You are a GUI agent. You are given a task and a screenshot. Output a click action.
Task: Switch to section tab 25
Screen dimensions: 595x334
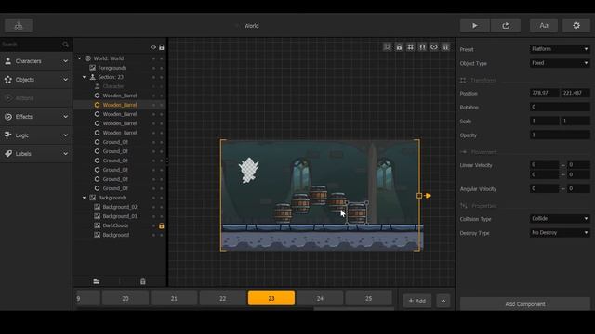point(368,299)
